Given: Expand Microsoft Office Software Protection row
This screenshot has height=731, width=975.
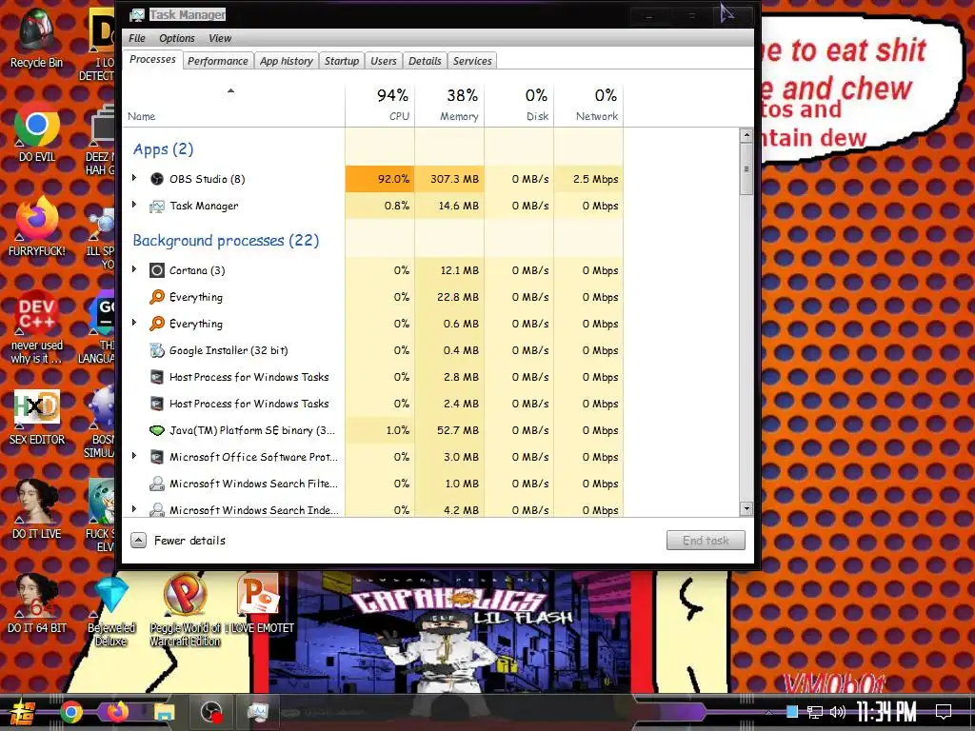Looking at the screenshot, I should tap(134, 456).
